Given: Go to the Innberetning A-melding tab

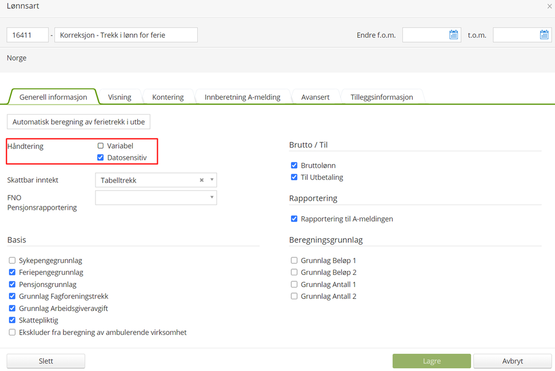Looking at the screenshot, I should (x=242, y=97).
